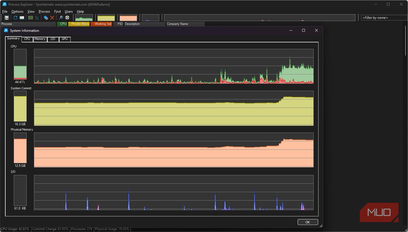Open the System Information toolbar icon
Image resolution: width=408 pixels, height=232 pixels.
(x=31, y=18)
